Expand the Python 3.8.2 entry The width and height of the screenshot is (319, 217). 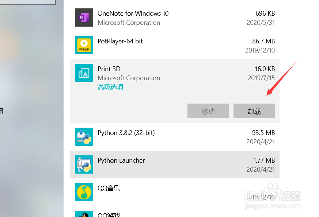point(175,137)
